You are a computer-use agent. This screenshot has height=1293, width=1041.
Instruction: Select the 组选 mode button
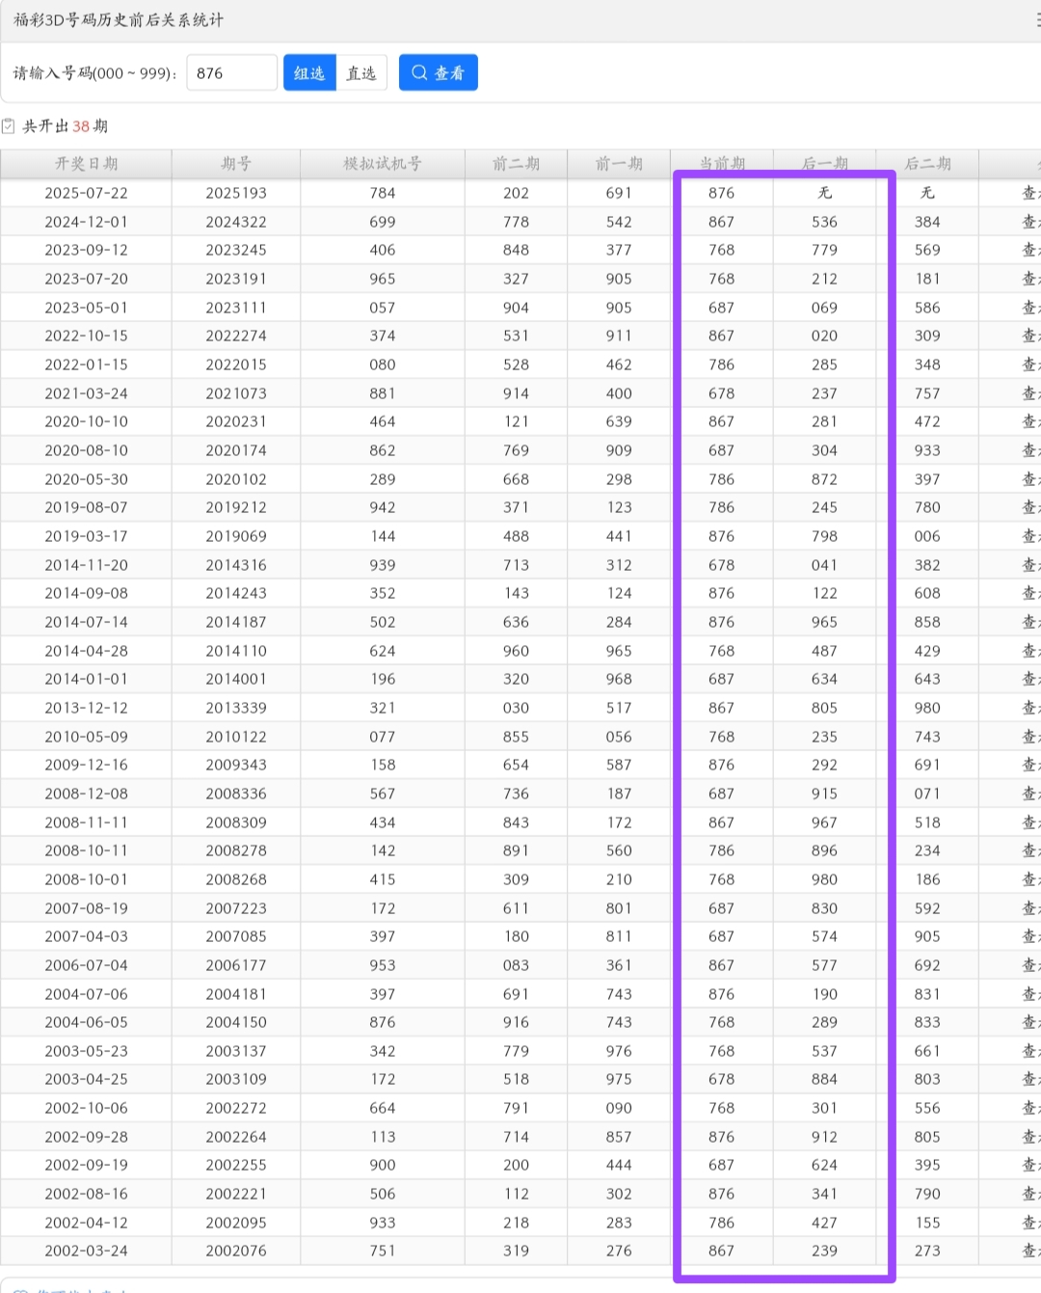click(x=309, y=73)
